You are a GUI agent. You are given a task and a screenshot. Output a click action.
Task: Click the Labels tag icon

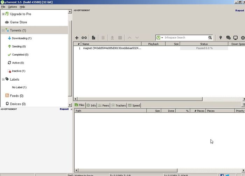point(7,79)
